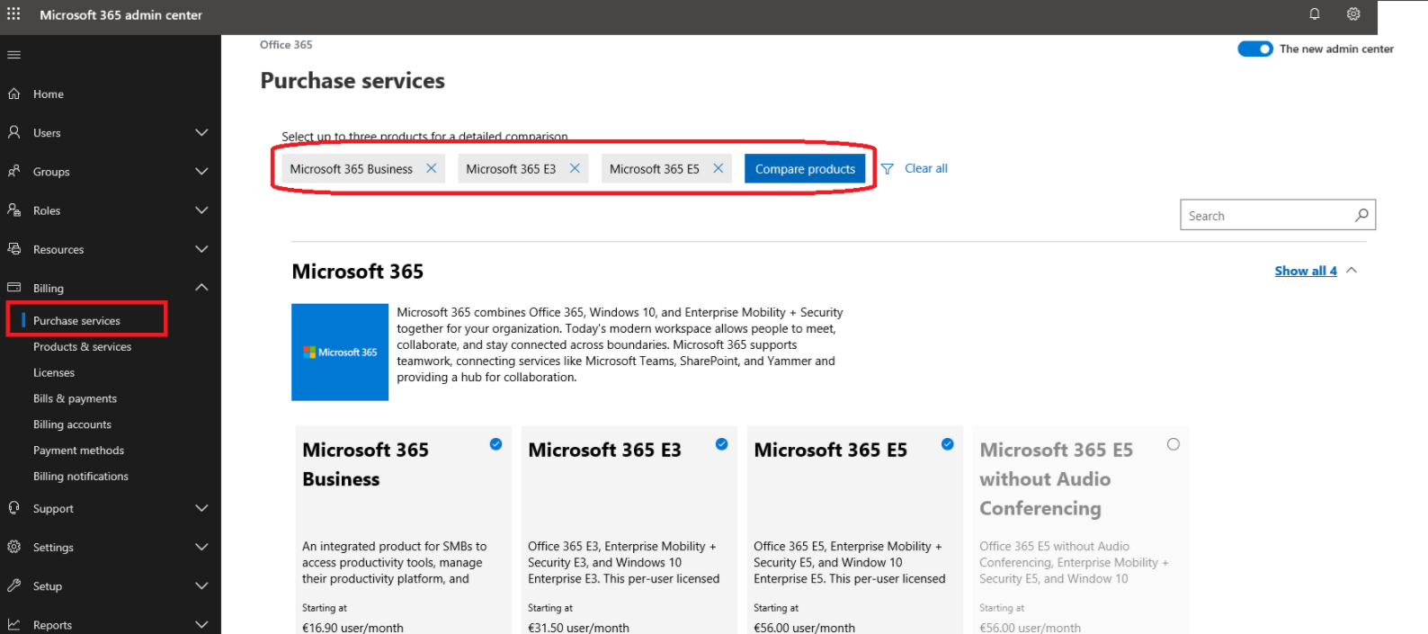Viewport: 1428px width, 634px height.
Task: Open Billing notifications
Action: (x=81, y=477)
